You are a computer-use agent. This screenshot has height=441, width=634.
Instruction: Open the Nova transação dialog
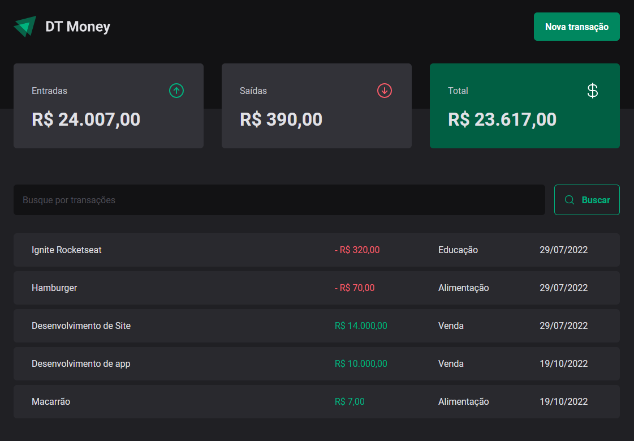(576, 26)
